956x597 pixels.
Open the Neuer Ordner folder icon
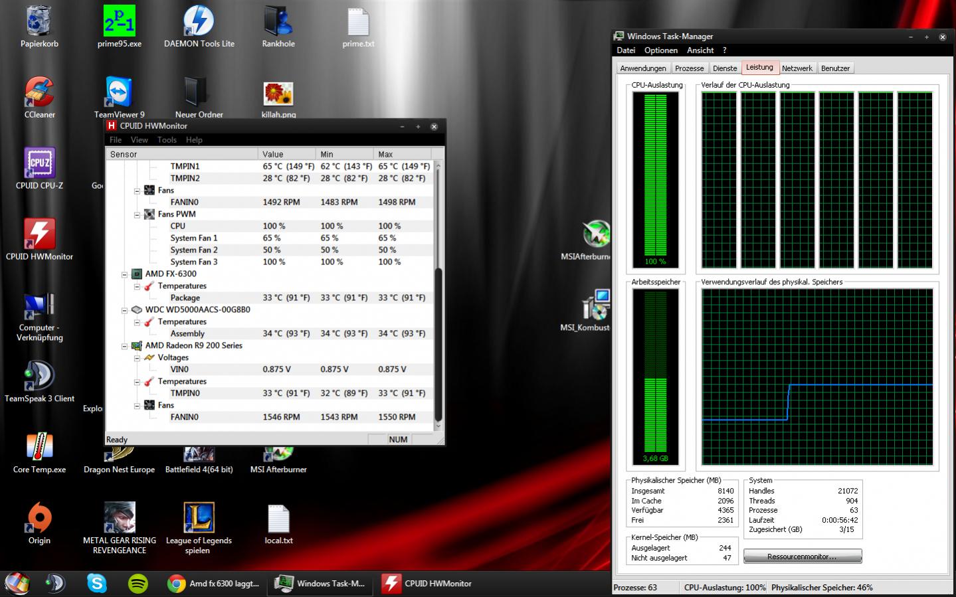click(199, 98)
